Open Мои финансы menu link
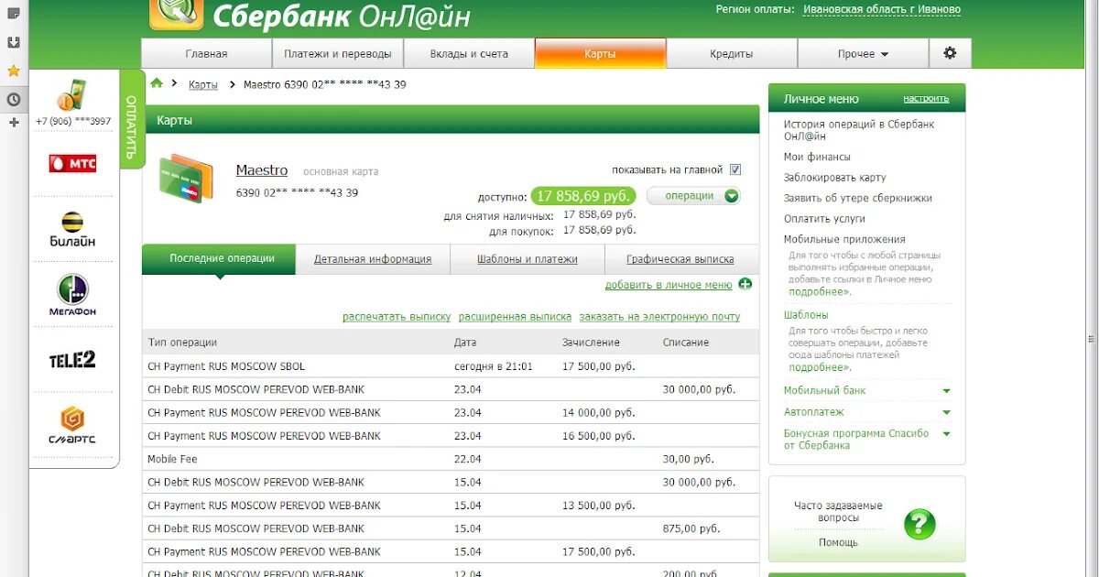This screenshot has height=577, width=1099. click(817, 157)
